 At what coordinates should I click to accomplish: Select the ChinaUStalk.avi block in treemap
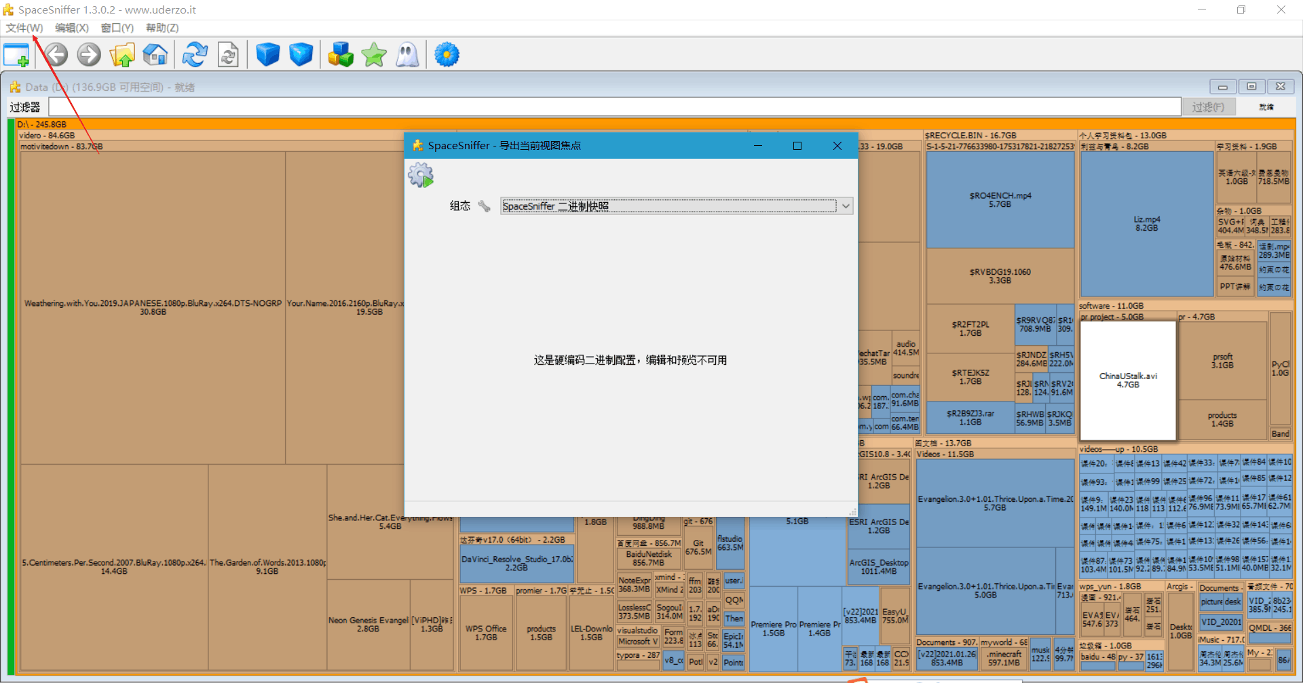click(x=1128, y=380)
